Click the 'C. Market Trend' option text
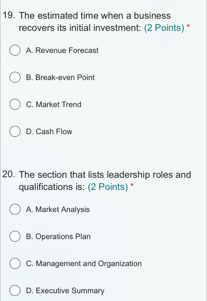 coord(54,105)
